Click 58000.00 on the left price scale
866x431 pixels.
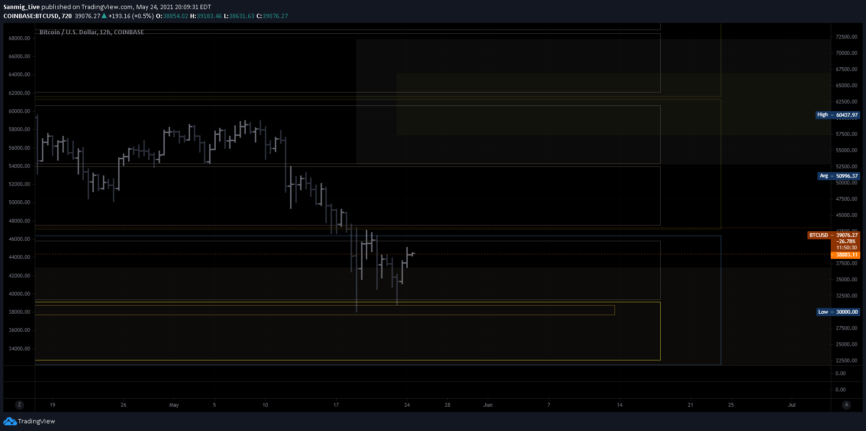coord(20,129)
